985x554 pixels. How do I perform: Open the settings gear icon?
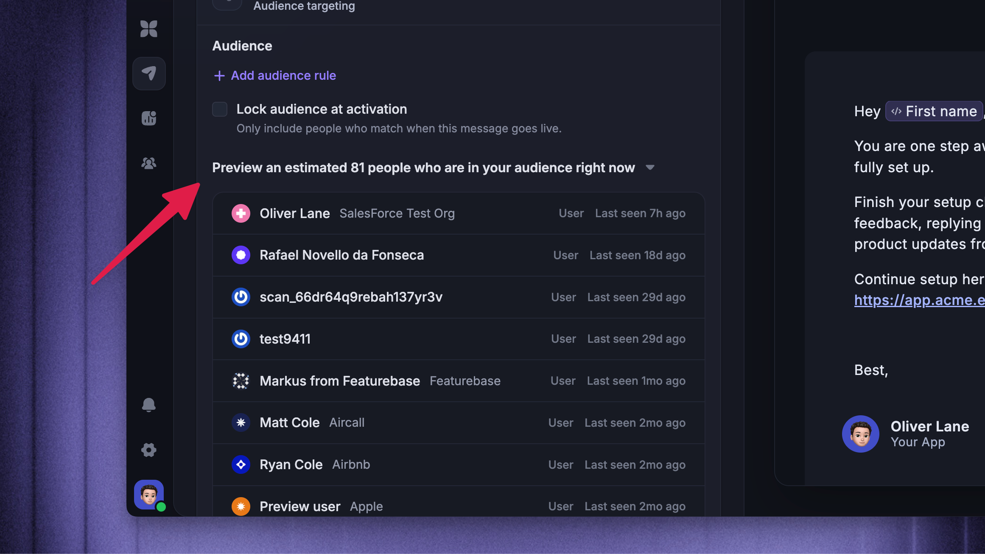coord(149,450)
